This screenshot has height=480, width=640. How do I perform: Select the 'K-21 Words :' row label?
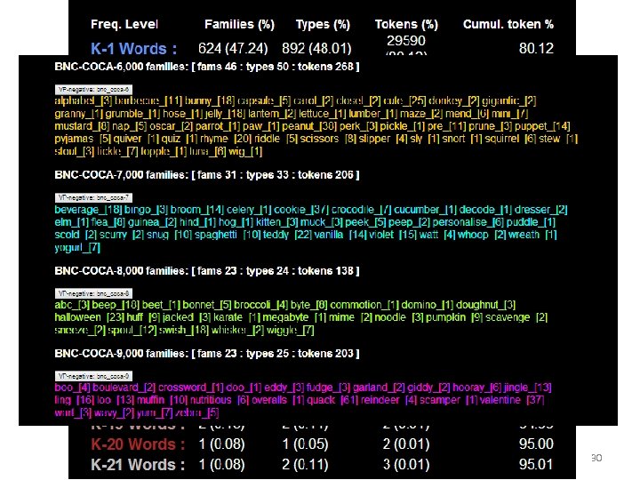pos(138,465)
